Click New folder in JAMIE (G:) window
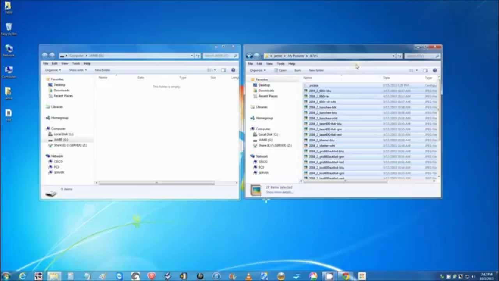Image resolution: width=499 pixels, height=281 pixels. click(103, 70)
